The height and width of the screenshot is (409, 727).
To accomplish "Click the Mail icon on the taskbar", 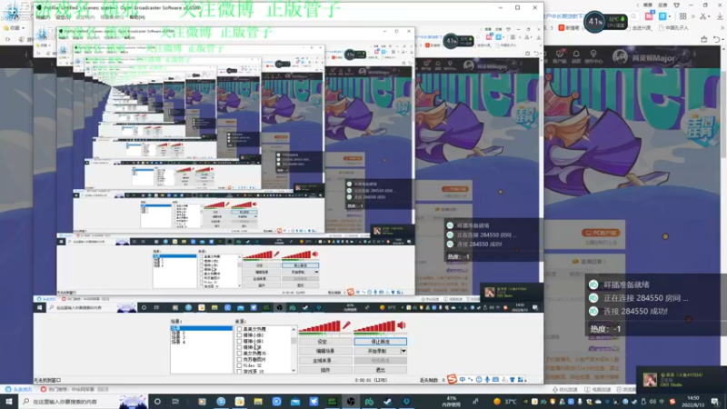I will point(295,402).
